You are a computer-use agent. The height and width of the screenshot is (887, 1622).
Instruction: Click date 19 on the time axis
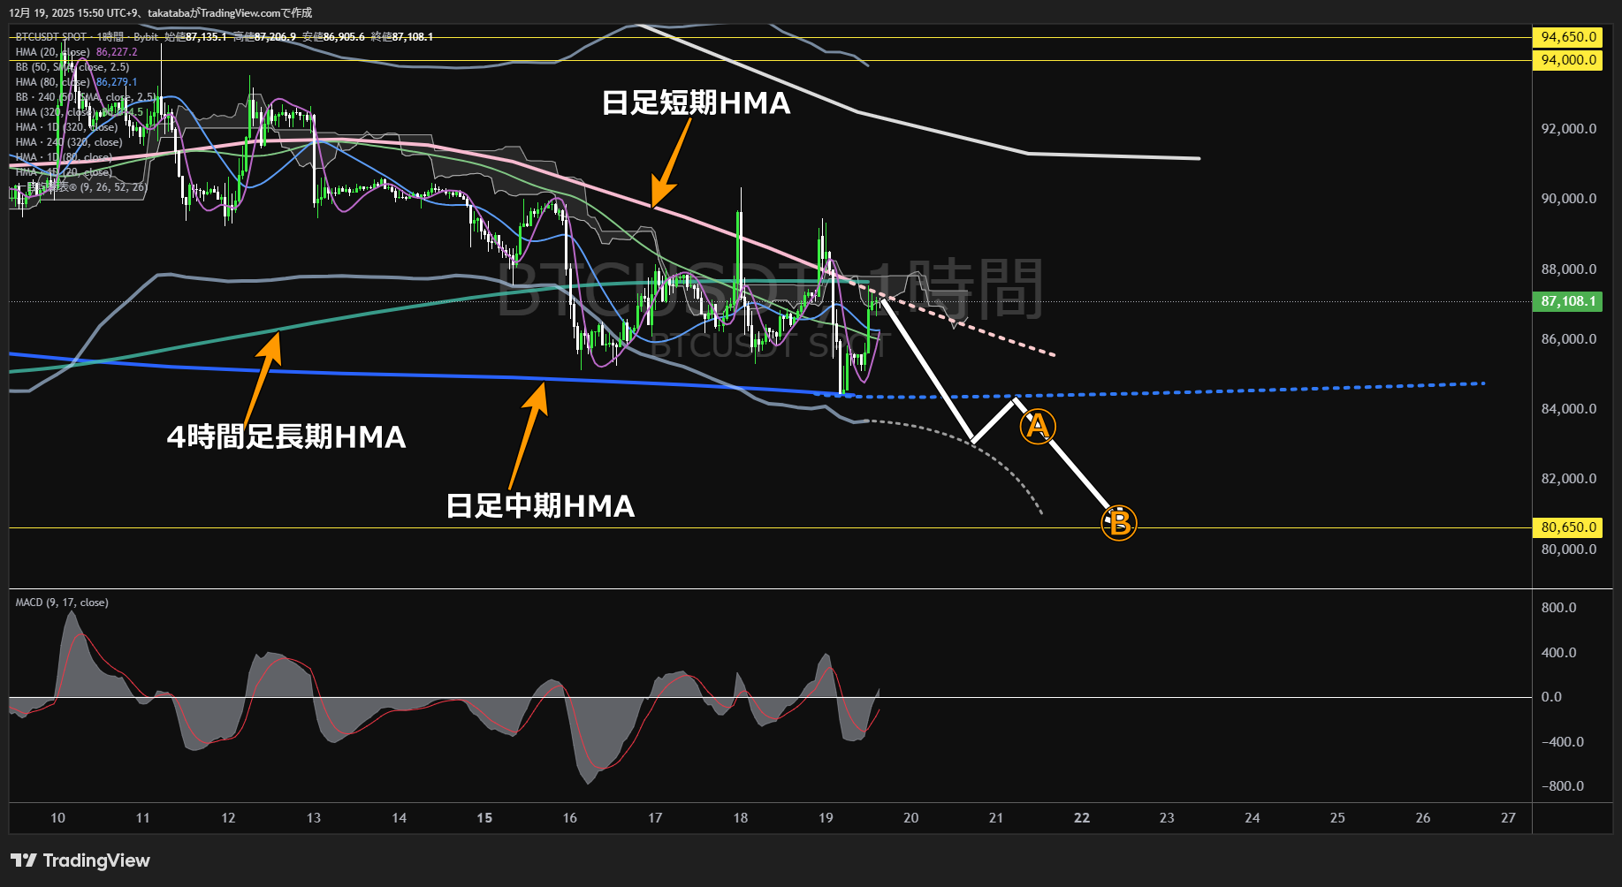coord(826,818)
